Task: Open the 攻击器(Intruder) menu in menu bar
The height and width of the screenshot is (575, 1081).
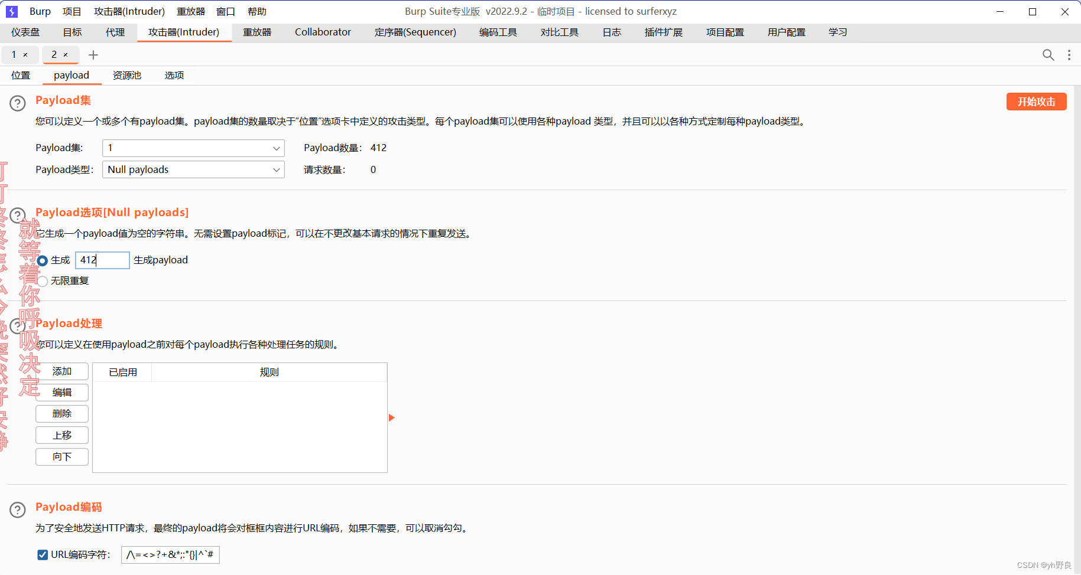Action: [129, 11]
